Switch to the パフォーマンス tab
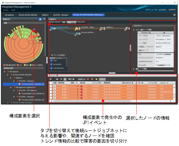Screen dimensions: 179x146 (x=54, y=22)
